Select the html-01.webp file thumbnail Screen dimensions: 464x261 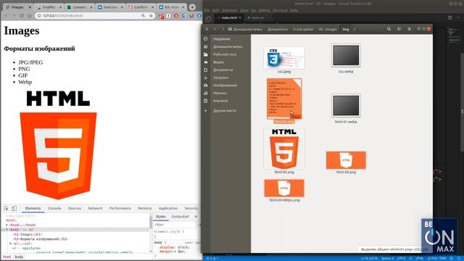pos(346,106)
